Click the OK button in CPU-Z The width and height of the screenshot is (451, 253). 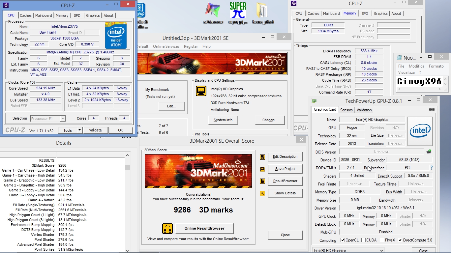click(120, 130)
